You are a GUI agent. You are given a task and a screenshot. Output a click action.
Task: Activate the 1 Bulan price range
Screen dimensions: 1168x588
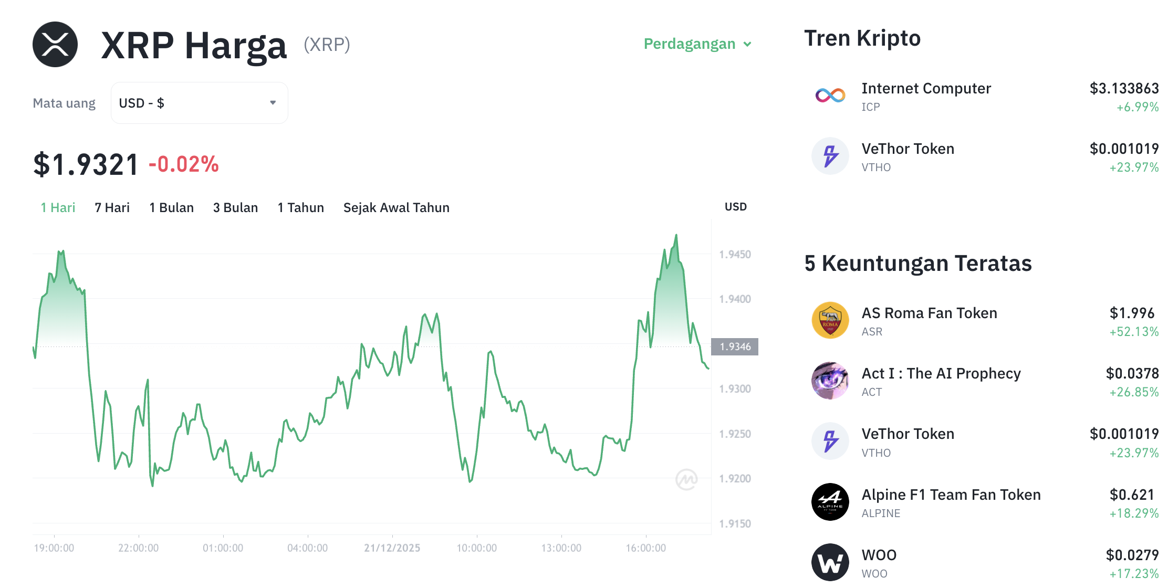(171, 207)
